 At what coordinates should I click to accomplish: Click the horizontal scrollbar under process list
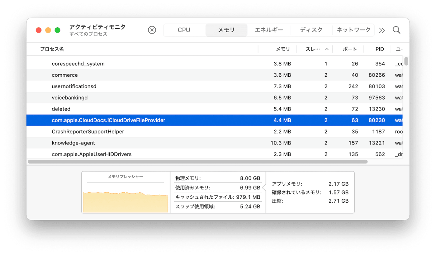198,162
